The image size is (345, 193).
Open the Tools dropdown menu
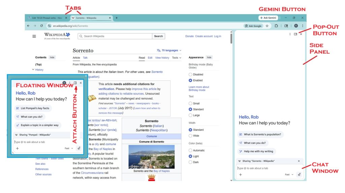[177, 58]
